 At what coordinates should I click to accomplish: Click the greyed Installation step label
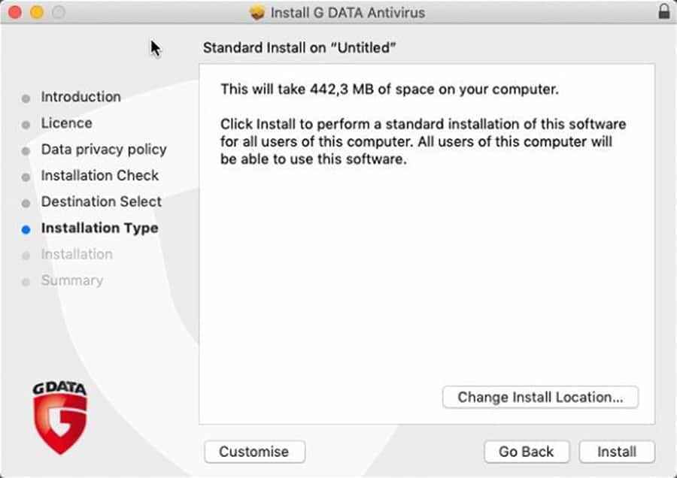coord(77,254)
